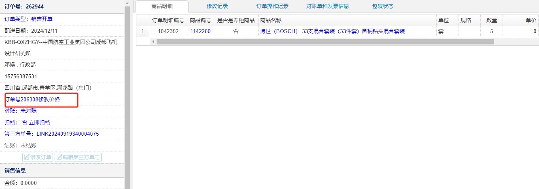Click the 结账: 未结账 text

pyautogui.click(x=21, y=145)
